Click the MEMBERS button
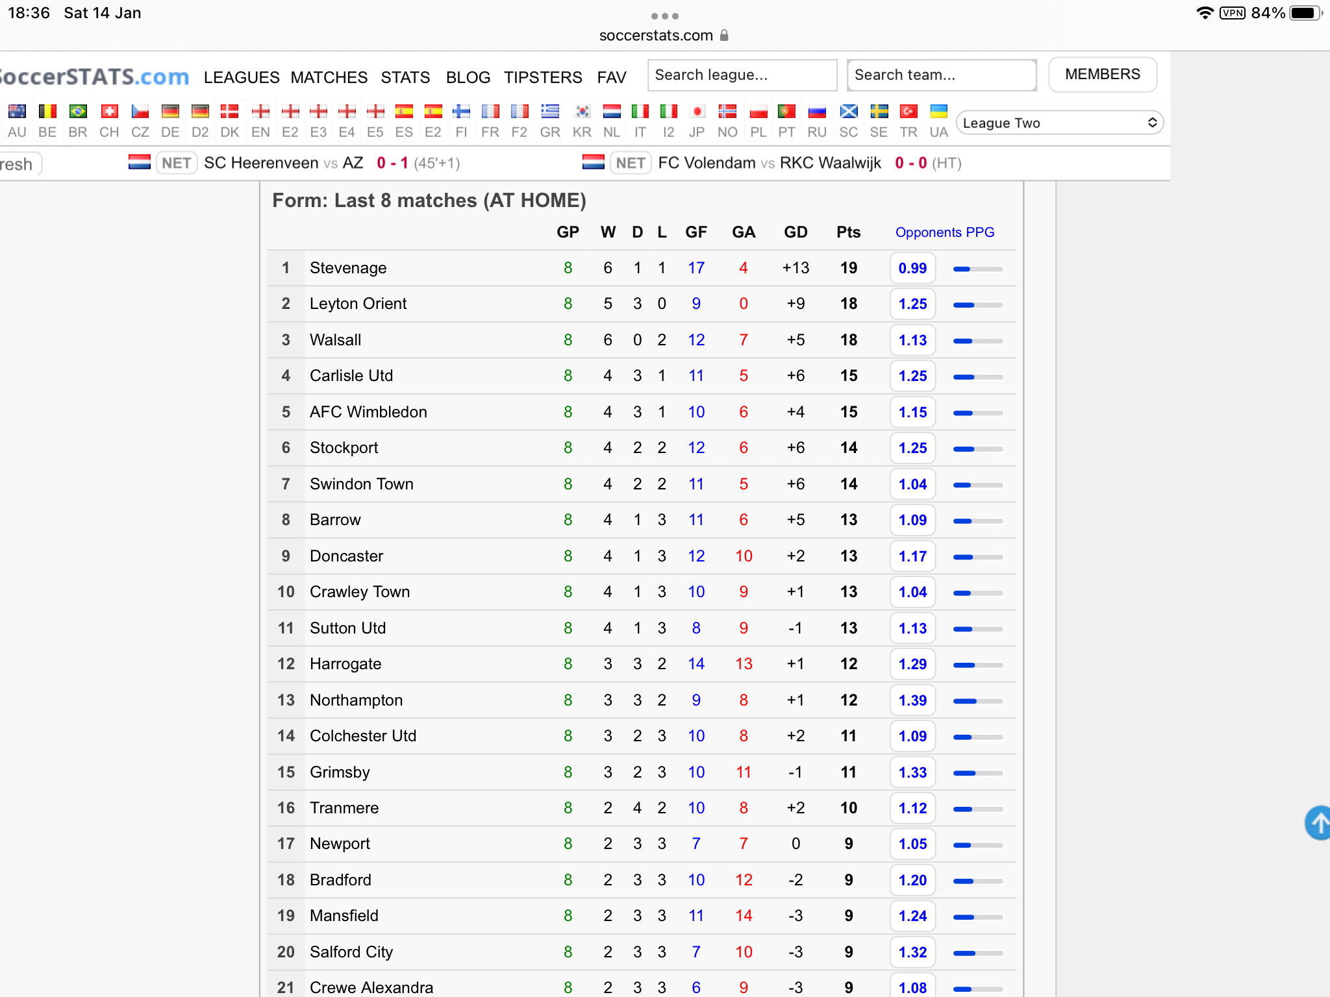 tap(1103, 75)
